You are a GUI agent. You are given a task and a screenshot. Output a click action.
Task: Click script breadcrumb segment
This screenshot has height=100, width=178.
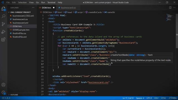[x=80, y=12]
